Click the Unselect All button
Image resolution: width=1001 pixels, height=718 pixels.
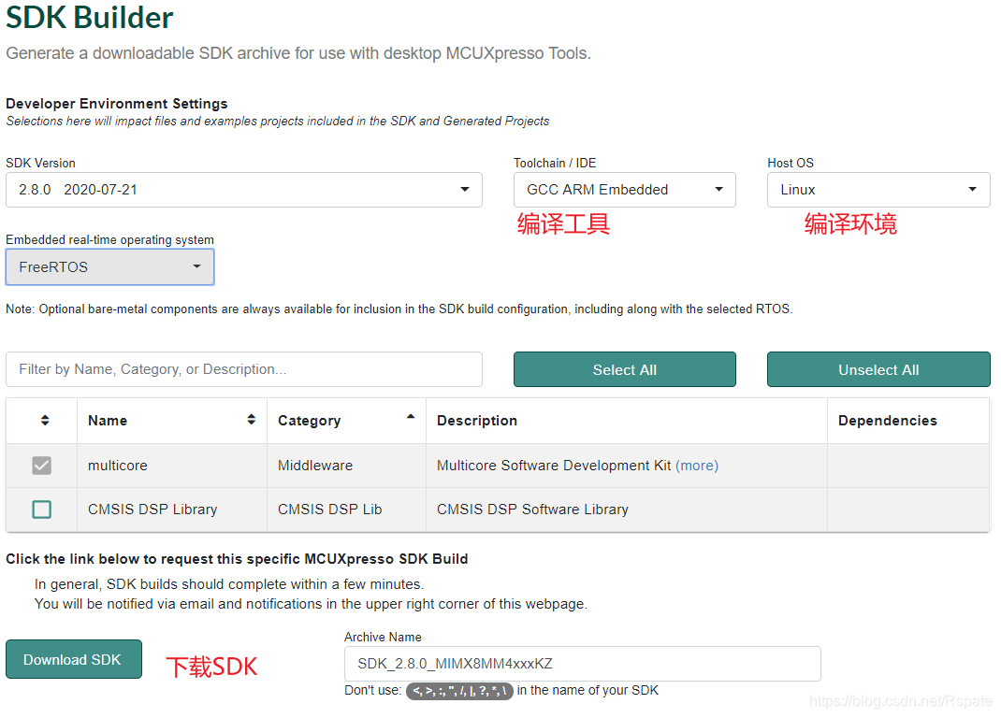[x=878, y=369]
